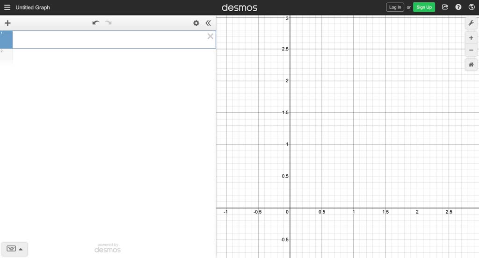The height and width of the screenshot is (258, 479).
Task: Click the green Sign Up button
Action: point(424,7)
